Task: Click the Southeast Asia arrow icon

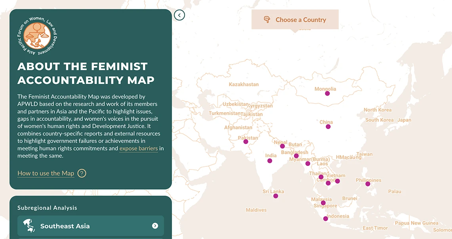Action: (155, 226)
